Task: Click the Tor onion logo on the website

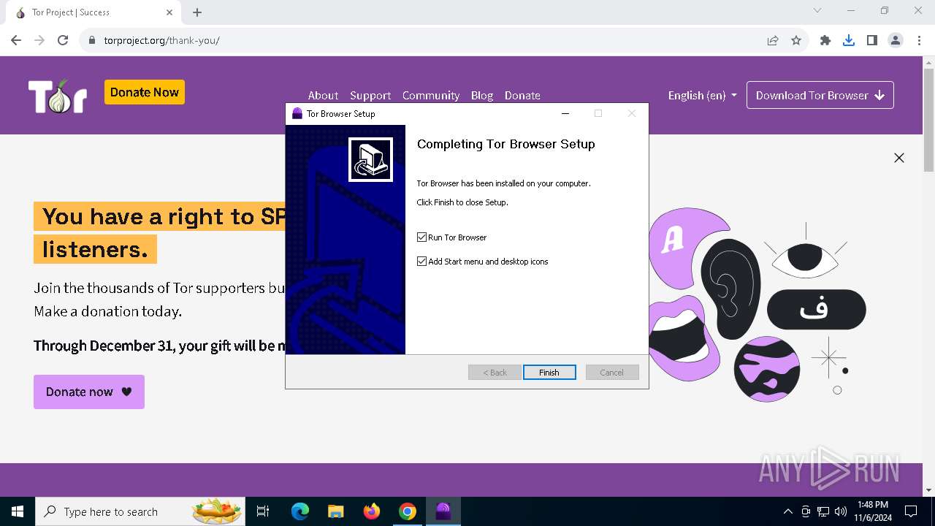Action: coord(58,96)
